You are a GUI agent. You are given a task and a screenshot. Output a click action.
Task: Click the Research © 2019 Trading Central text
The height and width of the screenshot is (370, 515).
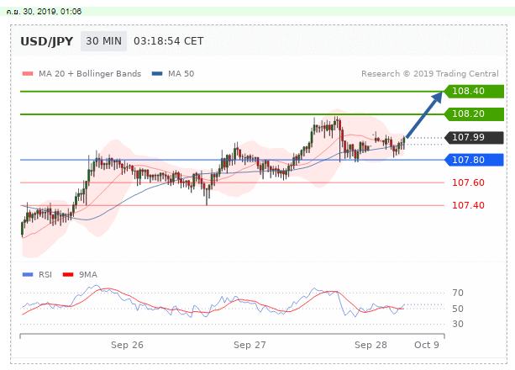430,74
